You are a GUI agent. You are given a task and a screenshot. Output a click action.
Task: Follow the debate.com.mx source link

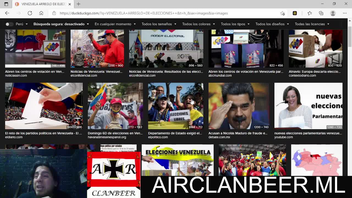(x=219, y=137)
